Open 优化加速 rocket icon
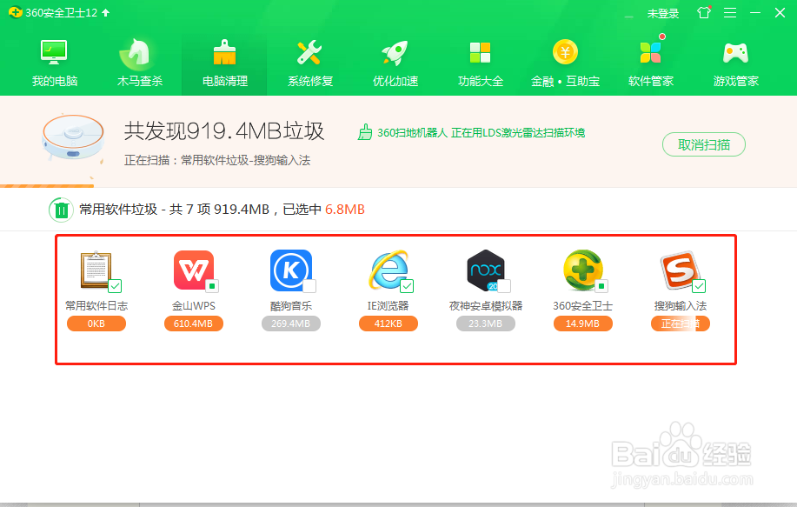The height and width of the screenshot is (507, 797). click(395, 52)
